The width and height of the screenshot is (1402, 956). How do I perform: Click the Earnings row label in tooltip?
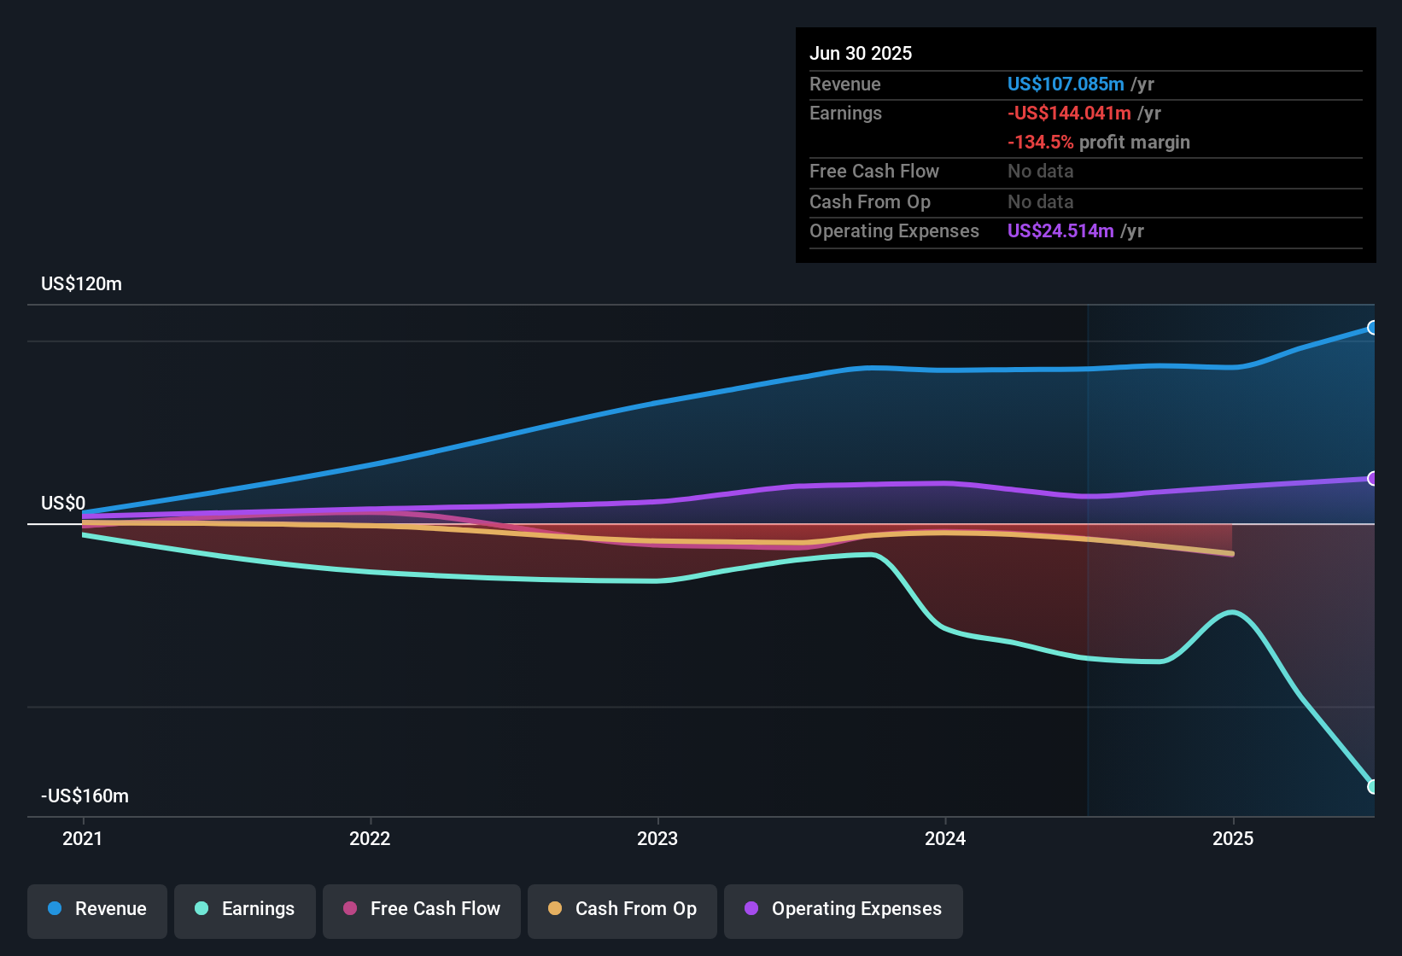tap(845, 114)
